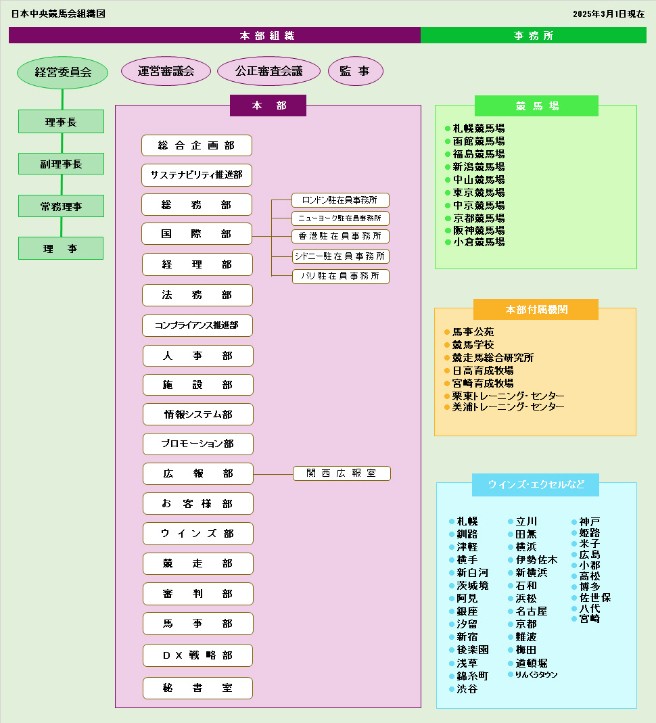Image resolution: width=656 pixels, height=723 pixels.
Task: Click the 理事 box
Action: [61, 248]
